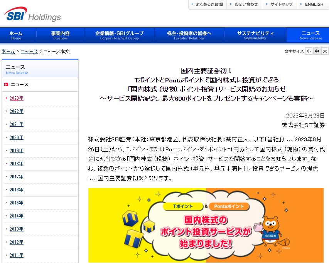Screen dimensions: 329x263
Task: Open the 2011年 news archive
Action: [16, 255]
